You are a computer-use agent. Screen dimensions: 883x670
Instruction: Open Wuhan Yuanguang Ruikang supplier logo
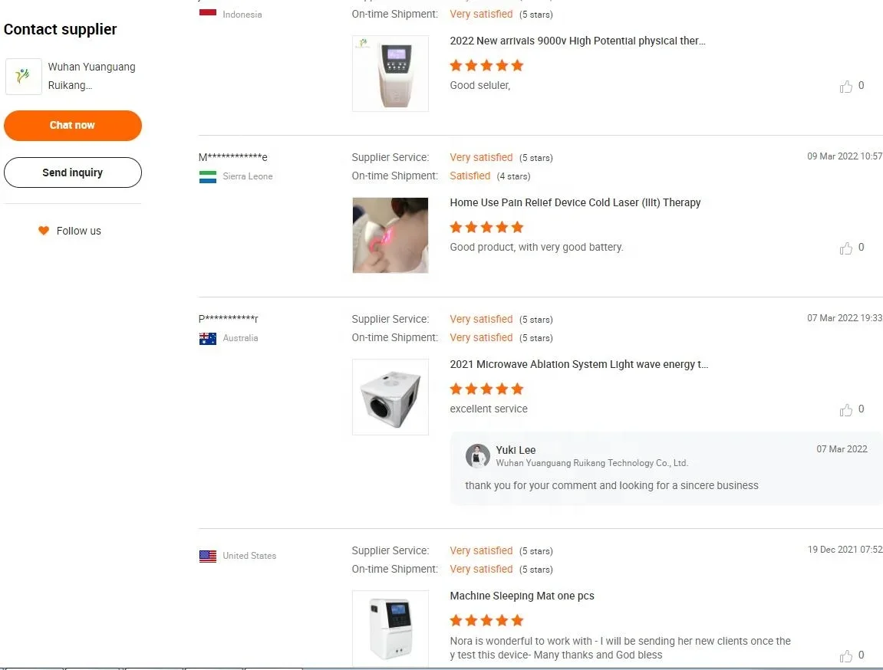point(24,77)
